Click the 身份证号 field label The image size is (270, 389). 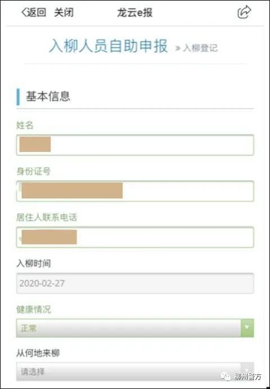point(34,171)
